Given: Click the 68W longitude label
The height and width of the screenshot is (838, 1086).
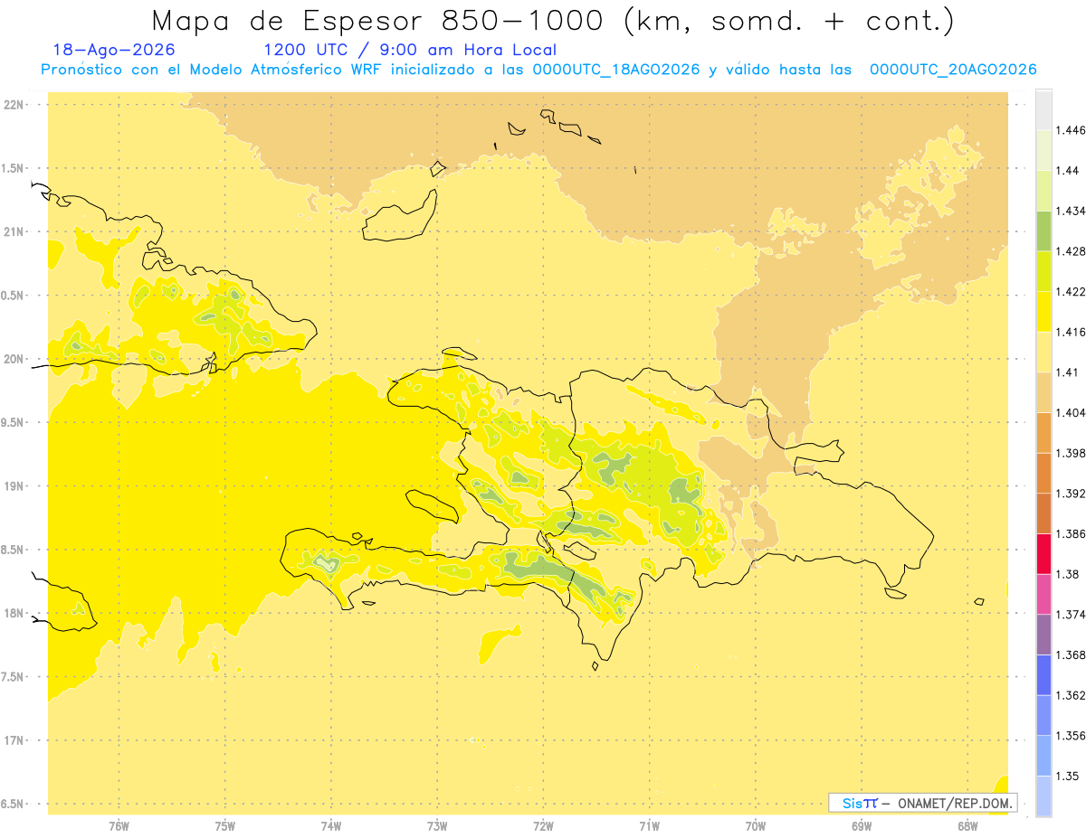Looking at the screenshot, I should [x=967, y=825].
